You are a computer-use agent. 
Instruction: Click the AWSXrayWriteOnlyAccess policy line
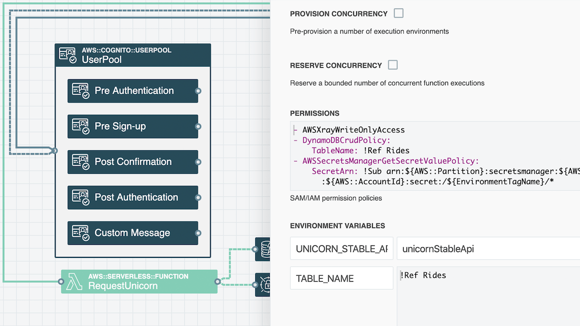353,130
